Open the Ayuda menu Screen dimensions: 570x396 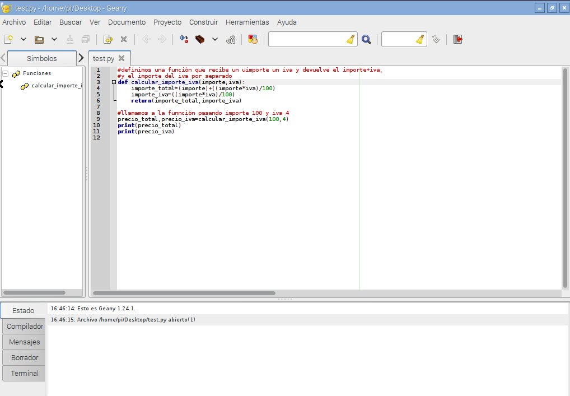[x=287, y=22]
